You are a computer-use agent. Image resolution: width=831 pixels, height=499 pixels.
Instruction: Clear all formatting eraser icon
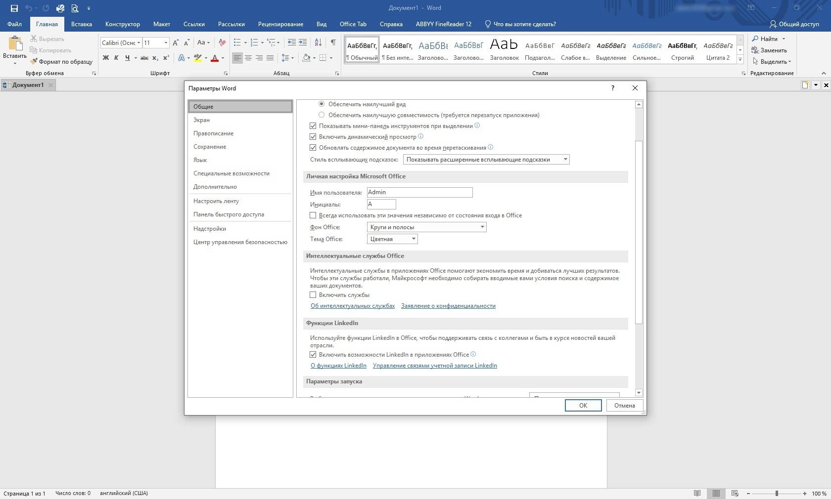(x=222, y=43)
